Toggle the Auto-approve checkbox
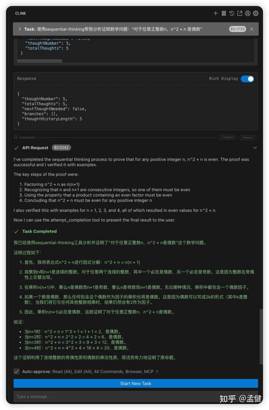 (x=16, y=371)
